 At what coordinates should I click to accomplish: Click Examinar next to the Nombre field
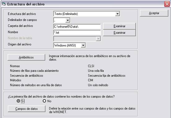tap(119, 33)
